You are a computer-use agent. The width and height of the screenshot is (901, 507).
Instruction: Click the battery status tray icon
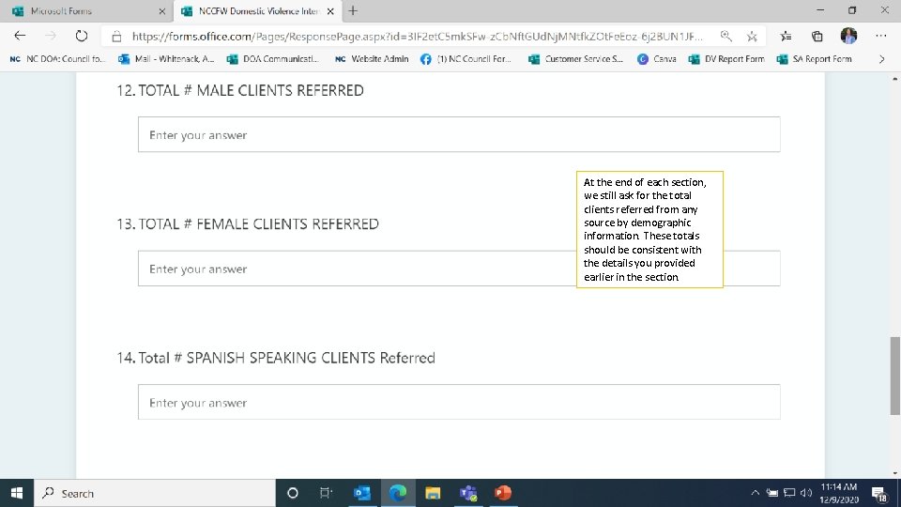[x=772, y=493]
